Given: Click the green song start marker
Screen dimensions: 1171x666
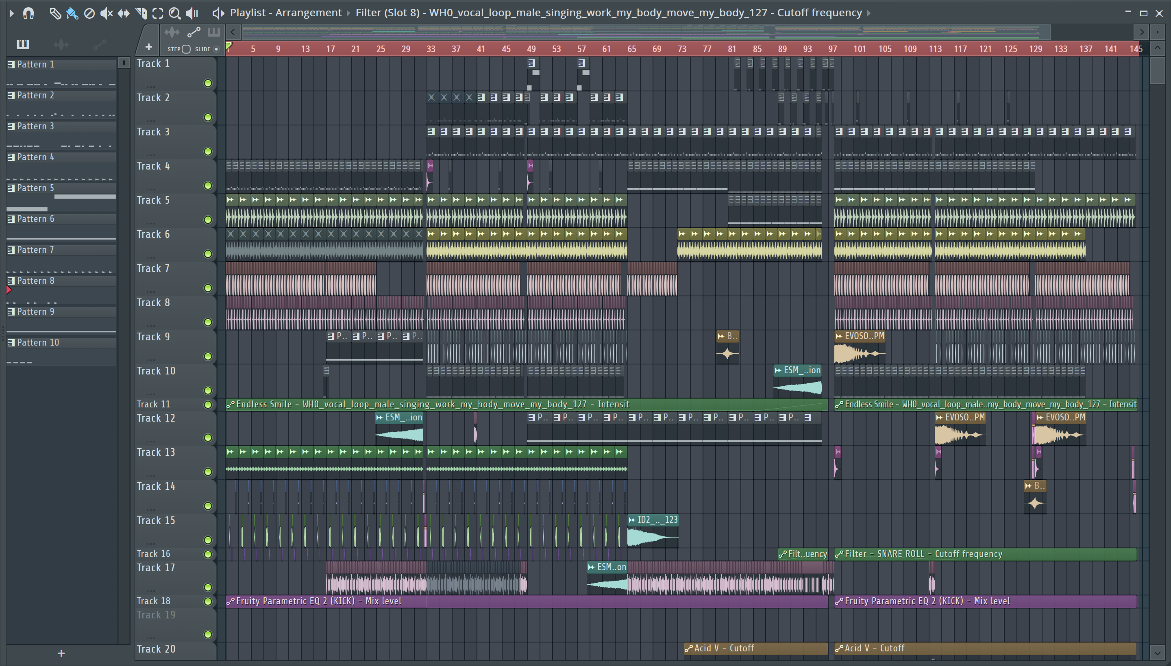Looking at the screenshot, I should coord(229,46).
